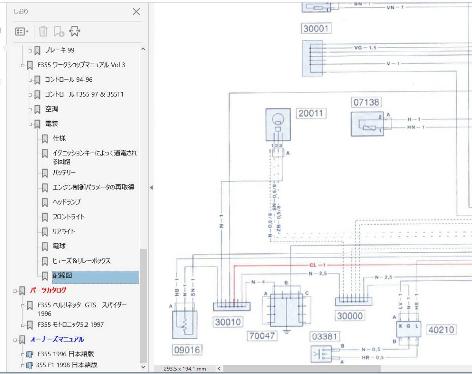
Task: Open the 空調 bookmark
Action: click(x=52, y=109)
